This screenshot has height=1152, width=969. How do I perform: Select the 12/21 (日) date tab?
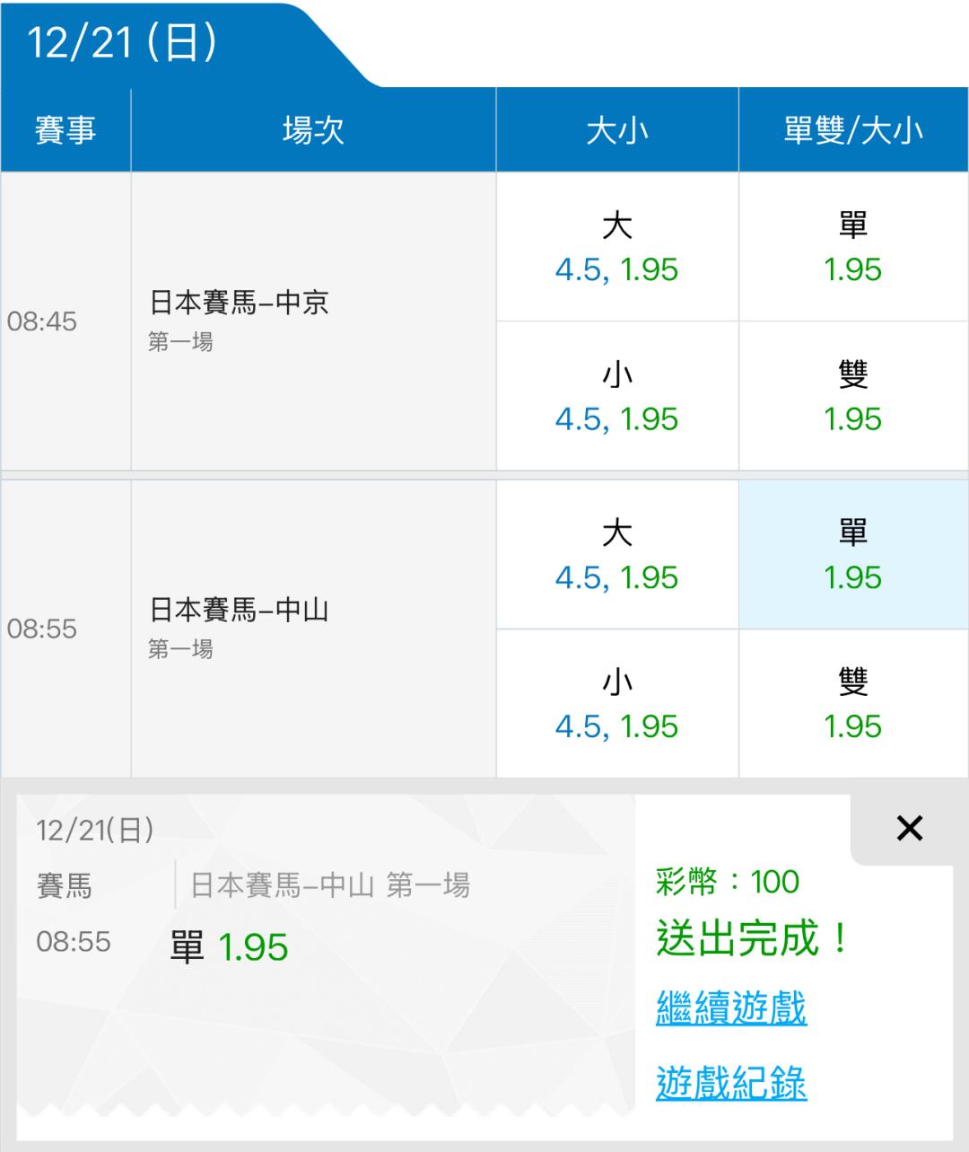pos(123,43)
